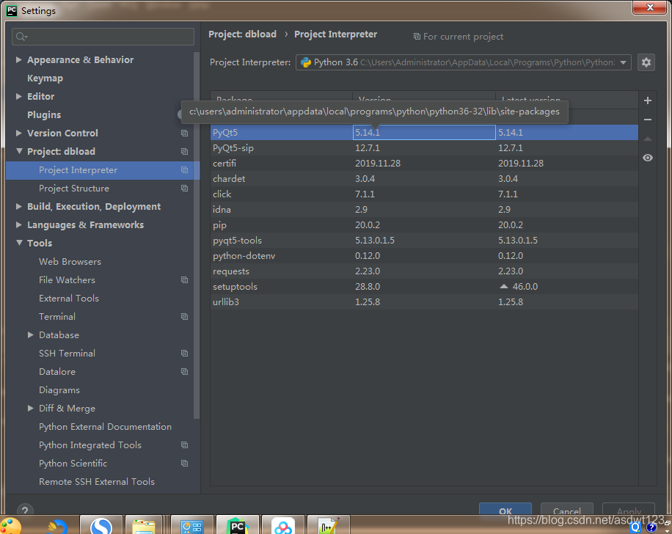The image size is (672, 534).
Task: Open Web Browsers settings page
Action: tap(70, 261)
